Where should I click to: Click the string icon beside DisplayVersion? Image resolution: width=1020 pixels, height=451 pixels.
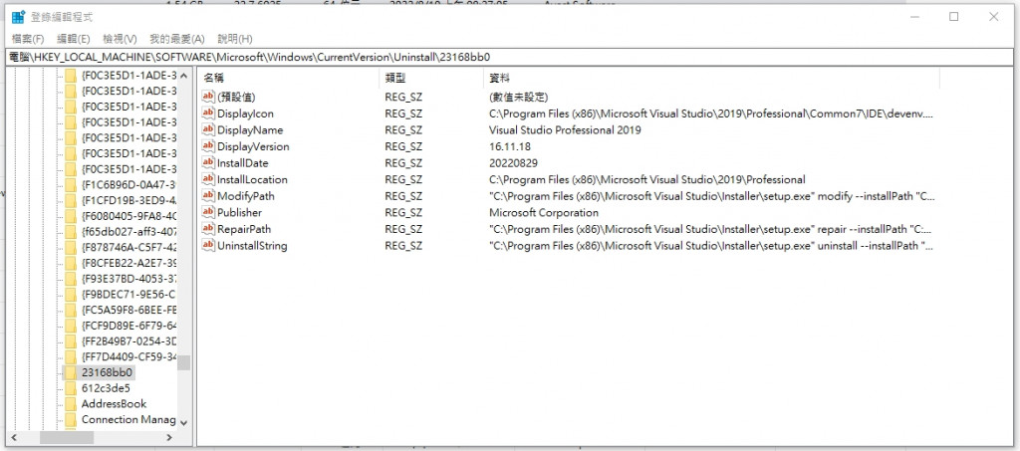pyautogui.click(x=208, y=146)
